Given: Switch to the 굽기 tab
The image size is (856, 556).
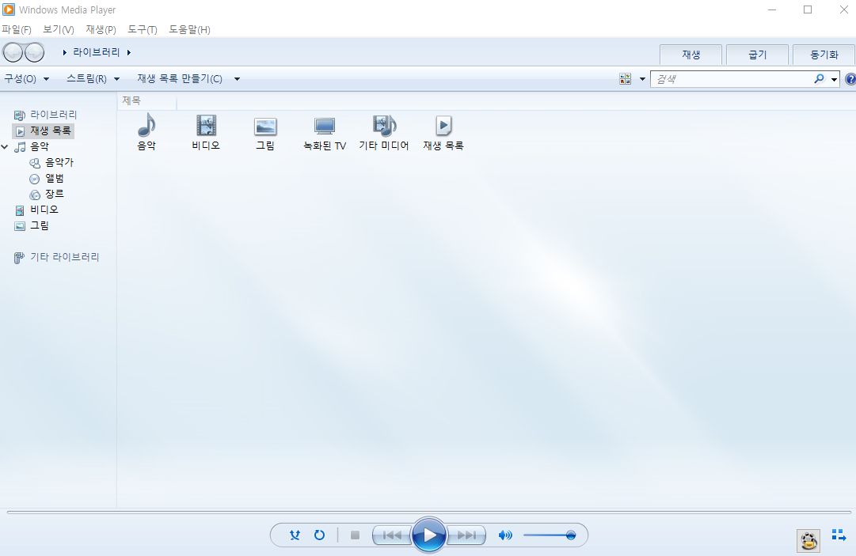Looking at the screenshot, I should pos(757,55).
